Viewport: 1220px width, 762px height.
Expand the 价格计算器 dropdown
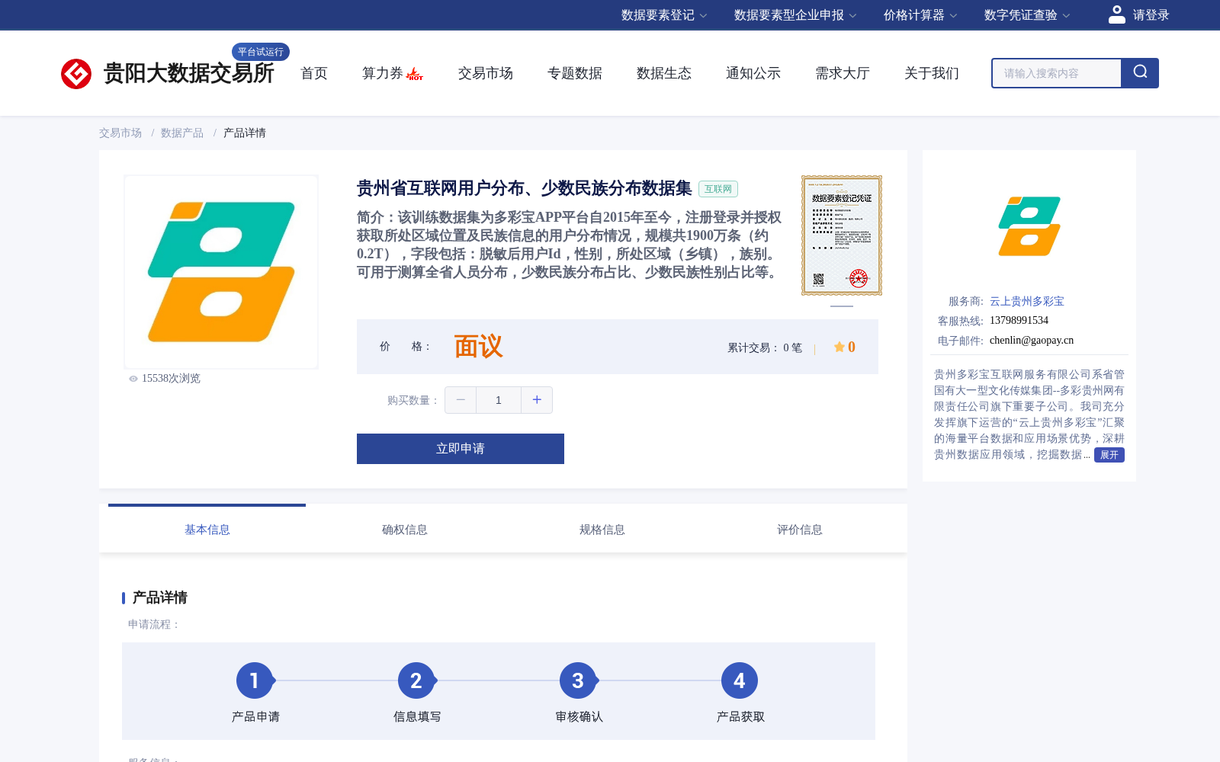920,15
